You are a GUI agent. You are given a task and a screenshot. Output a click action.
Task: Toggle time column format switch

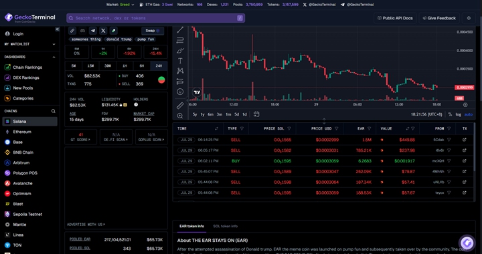click(x=216, y=128)
